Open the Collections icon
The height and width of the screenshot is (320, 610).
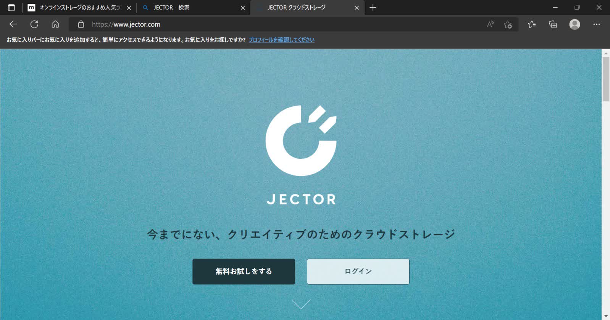553,24
